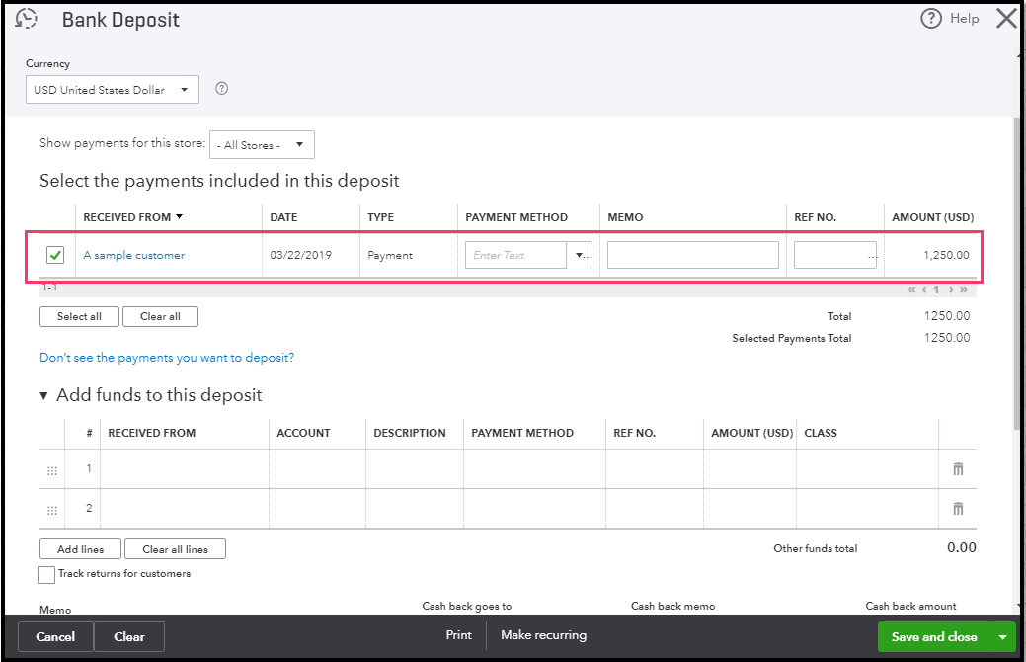Open the audit history clock icon
The image size is (1026, 662).
26,18
